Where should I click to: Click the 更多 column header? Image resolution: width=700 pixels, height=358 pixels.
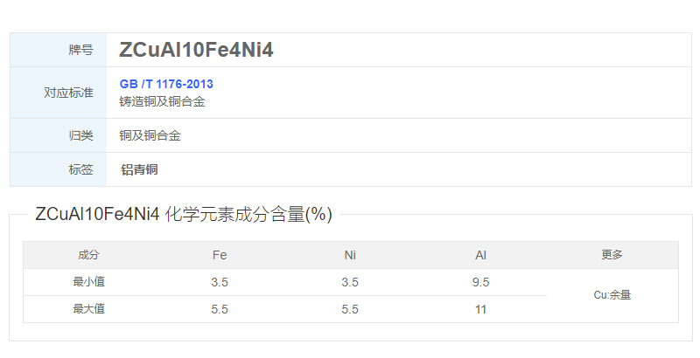[x=612, y=255]
